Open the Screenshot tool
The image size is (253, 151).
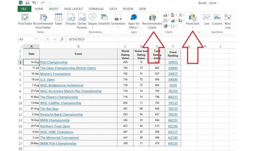(118, 21)
